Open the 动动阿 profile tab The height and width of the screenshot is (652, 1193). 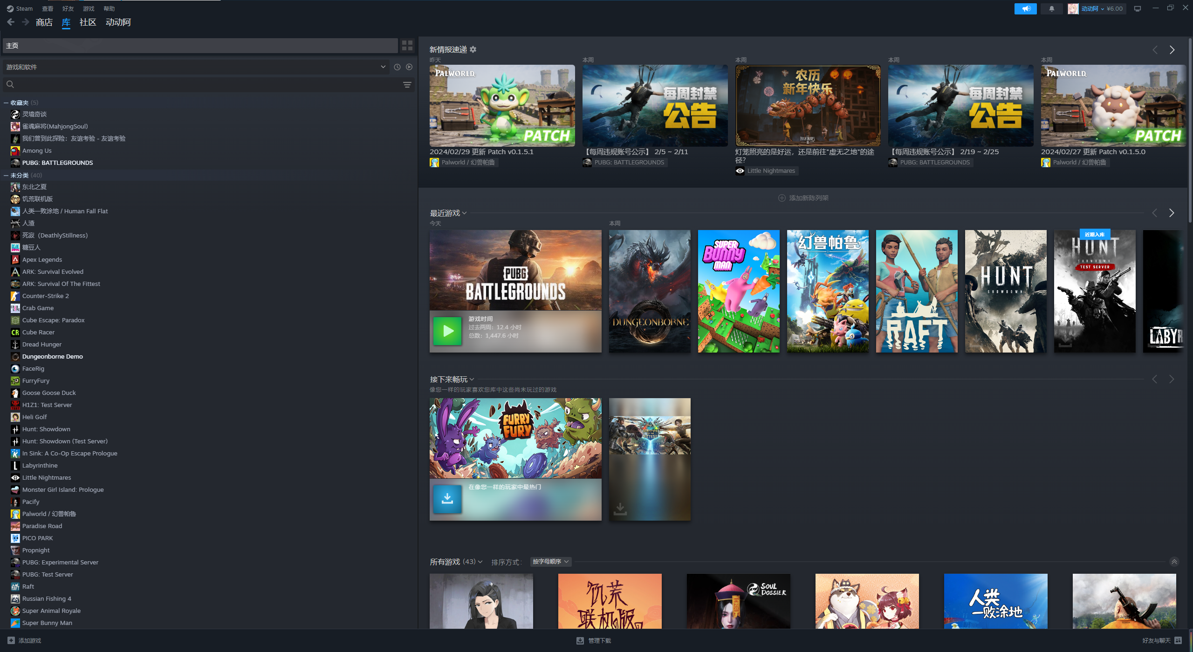click(x=118, y=22)
